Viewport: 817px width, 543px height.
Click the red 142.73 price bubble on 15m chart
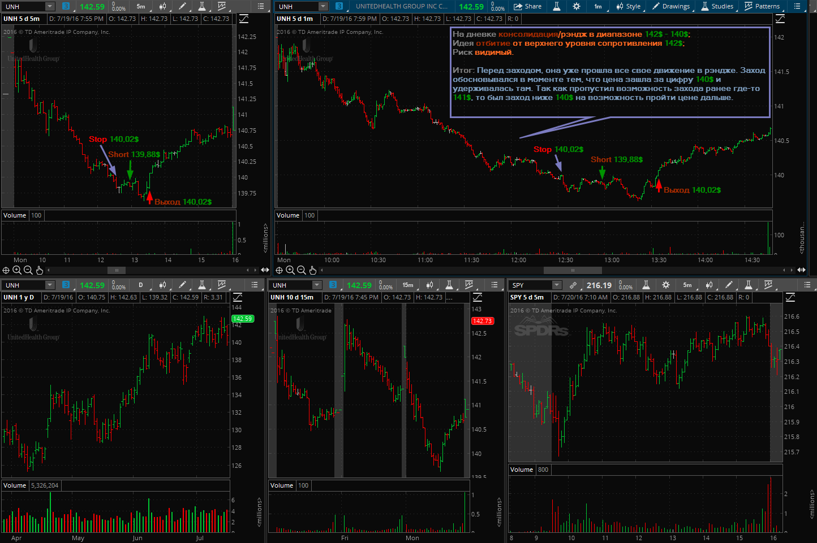tap(482, 321)
